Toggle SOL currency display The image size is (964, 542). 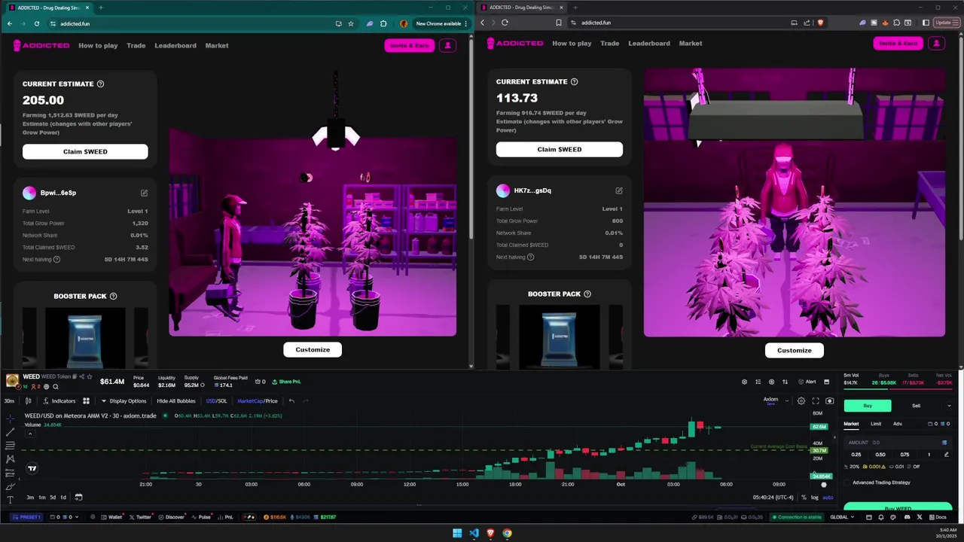pyautogui.click(x=222, y=401)
